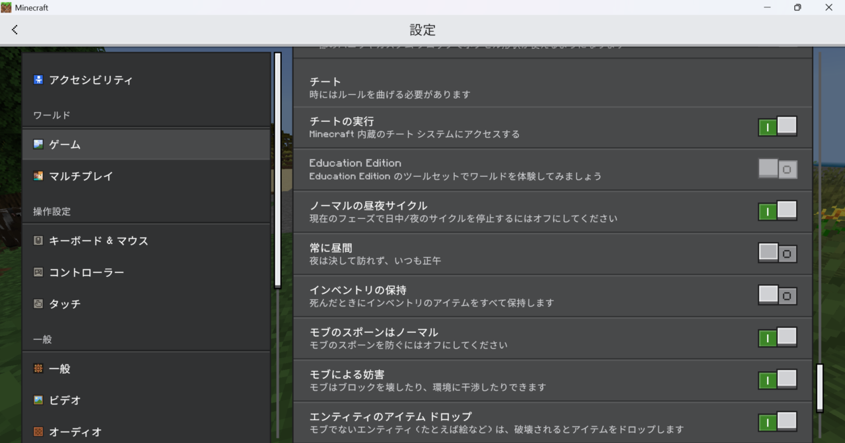845x443 pixels.
Task: Switch to the コントローラー tab
Action: click(x=146, y=272)
